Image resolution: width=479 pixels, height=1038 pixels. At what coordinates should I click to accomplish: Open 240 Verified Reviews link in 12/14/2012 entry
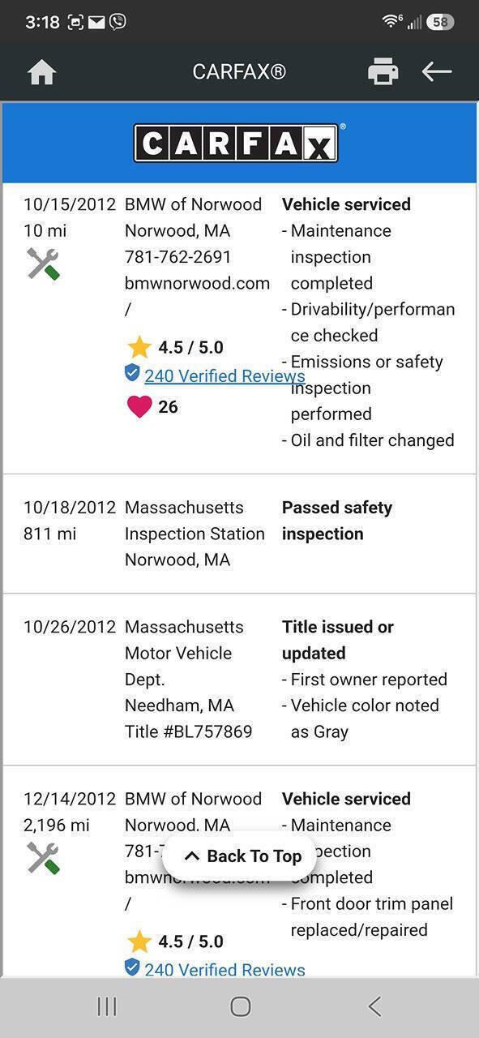[225, 969]
